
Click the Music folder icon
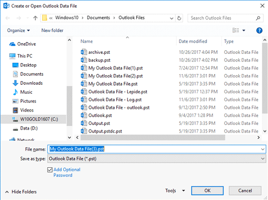pyautogui.click(x=15, y=92)
